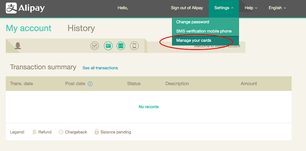Click the Description column header
The image size is (306, 151).
pos(177,84)
